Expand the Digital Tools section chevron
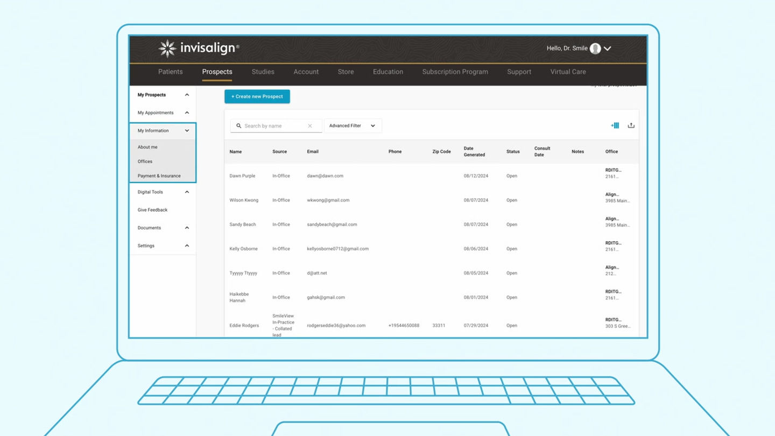Viewport: 775px width, 436px height. click(x=187, y=192)
